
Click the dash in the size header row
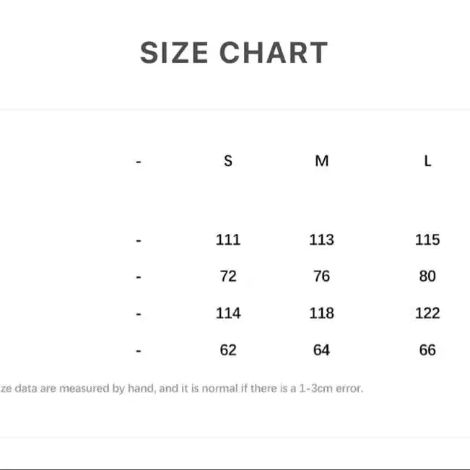coord(139,162)
